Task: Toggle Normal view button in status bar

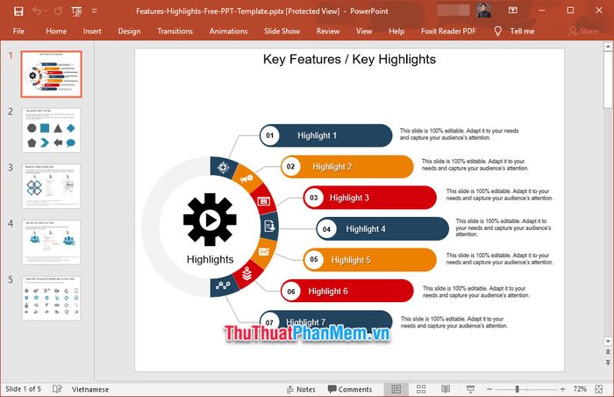Action: click(x=396, y=389)
